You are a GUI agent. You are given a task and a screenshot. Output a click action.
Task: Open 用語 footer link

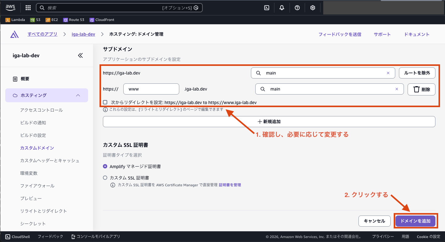[405, 237]
